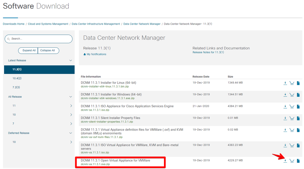Screen dimensions: 304x169
Task: Select release 10.4(2)
Action: point(17,78)
